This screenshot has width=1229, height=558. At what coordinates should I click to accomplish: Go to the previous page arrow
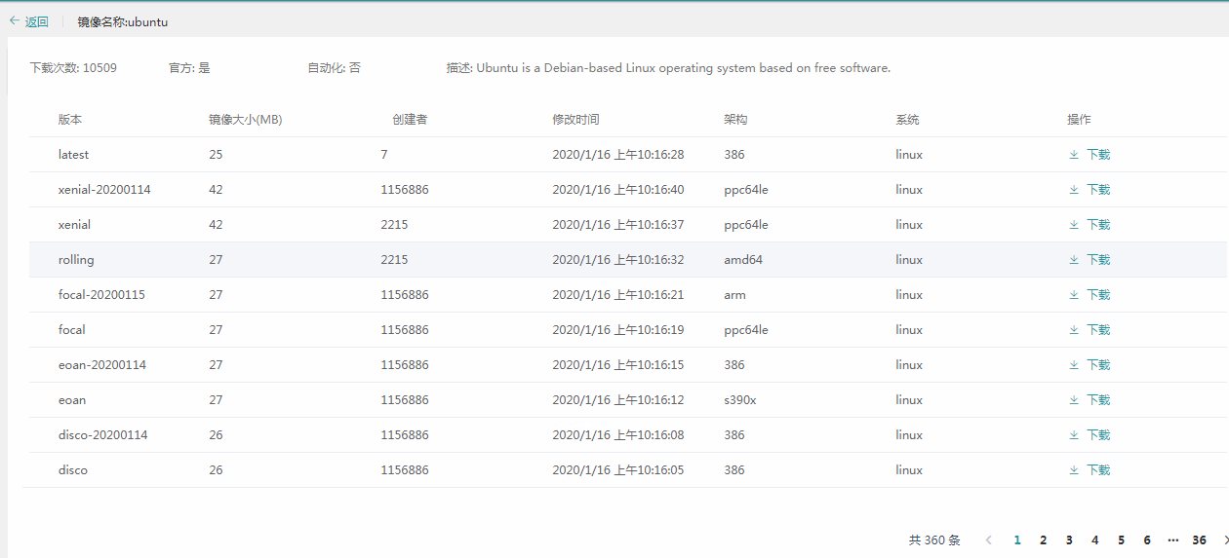click(x=989, y=539)
